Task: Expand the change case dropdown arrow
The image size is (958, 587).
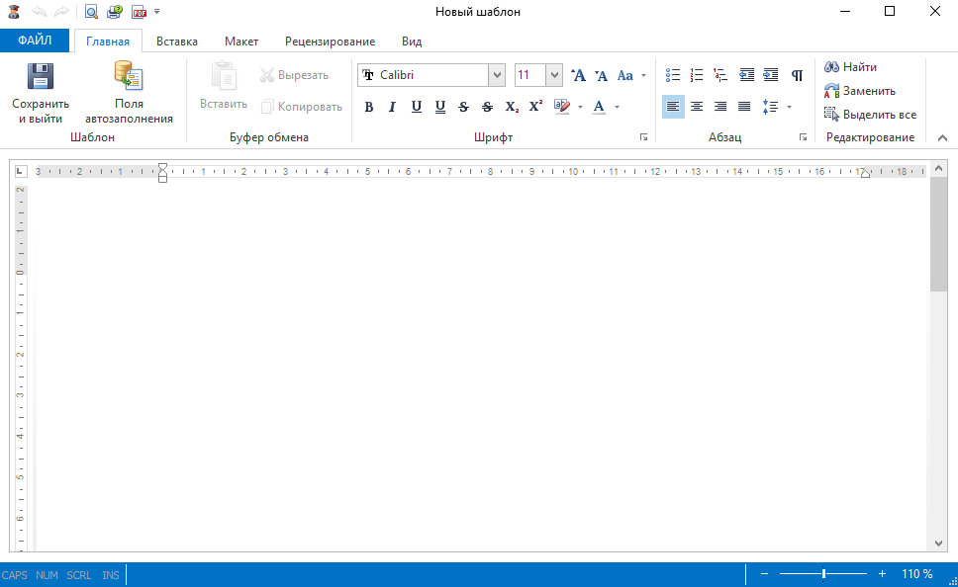Action: tap(643, 76)
